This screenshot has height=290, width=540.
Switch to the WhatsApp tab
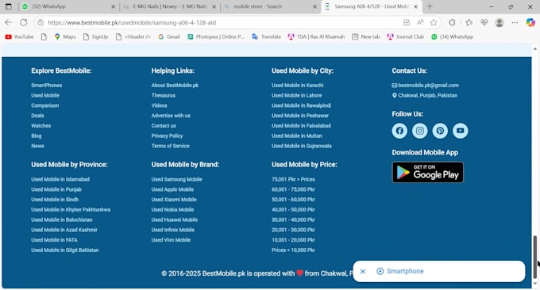pos(68,6)
